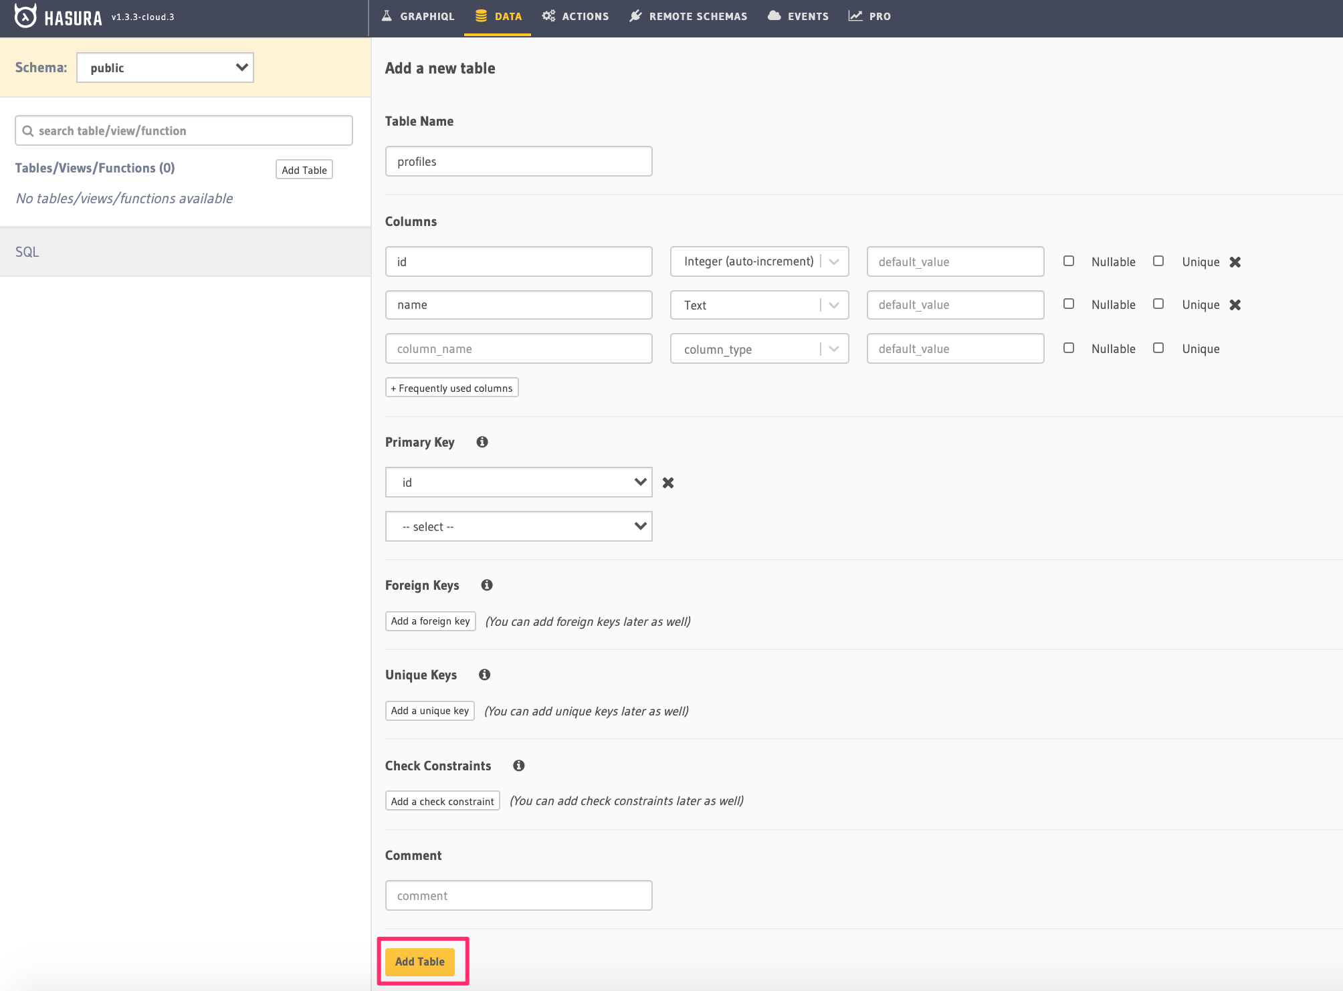Viewport: 1343px width, 991px height.
Task: Expand the second primary key select dropdown
Action: pyautogui.click(x=518, y=526)
